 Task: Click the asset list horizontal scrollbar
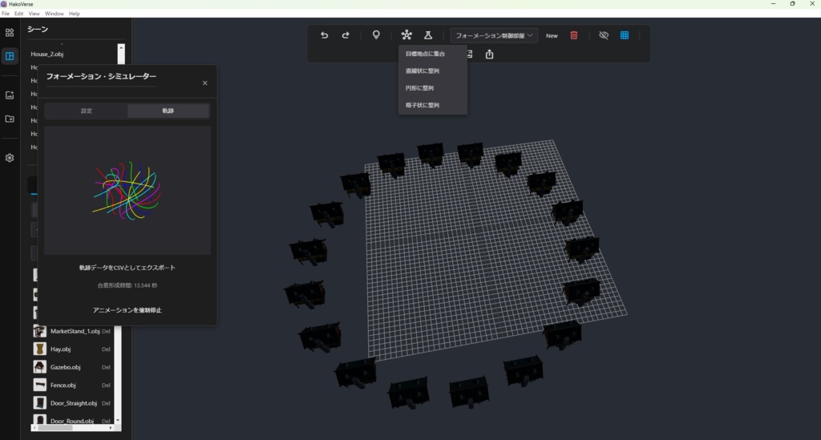55,427
